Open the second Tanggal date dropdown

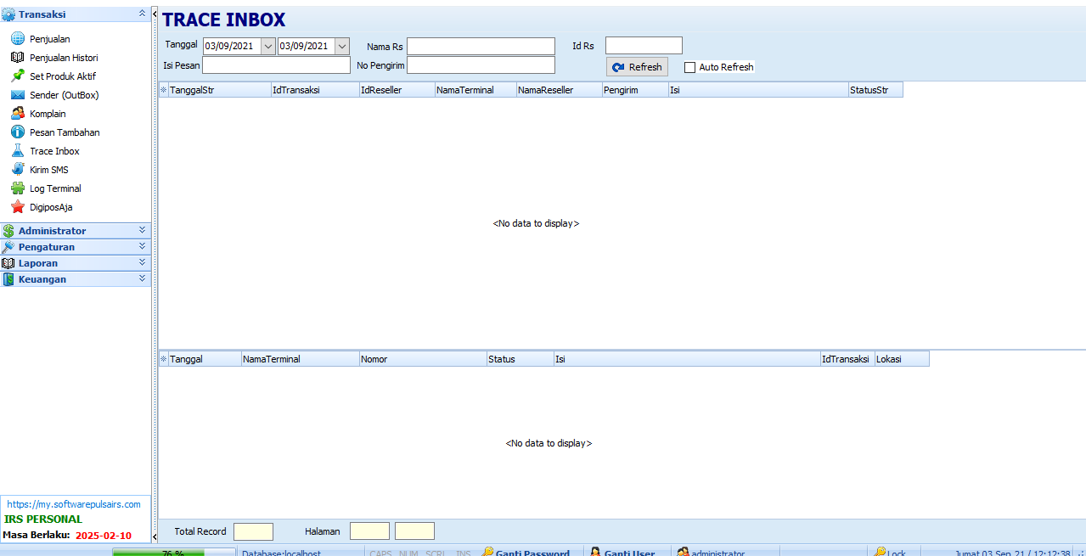341,46
